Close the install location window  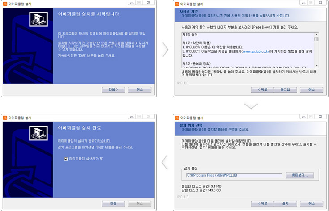320,117
